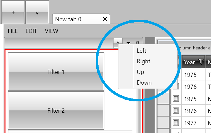Click the pin icon on filter panel
Viewport: 211px width, 133px height.
pos(137,43)
